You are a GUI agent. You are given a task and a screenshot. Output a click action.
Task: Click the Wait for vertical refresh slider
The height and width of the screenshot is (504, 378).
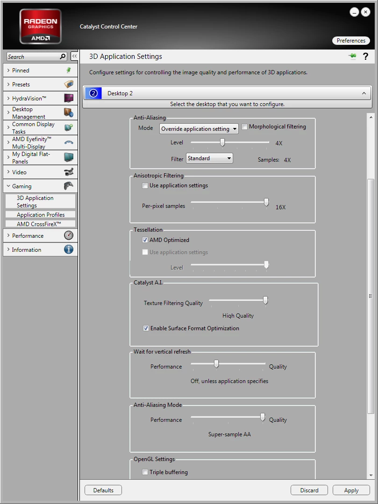point(228,364)
